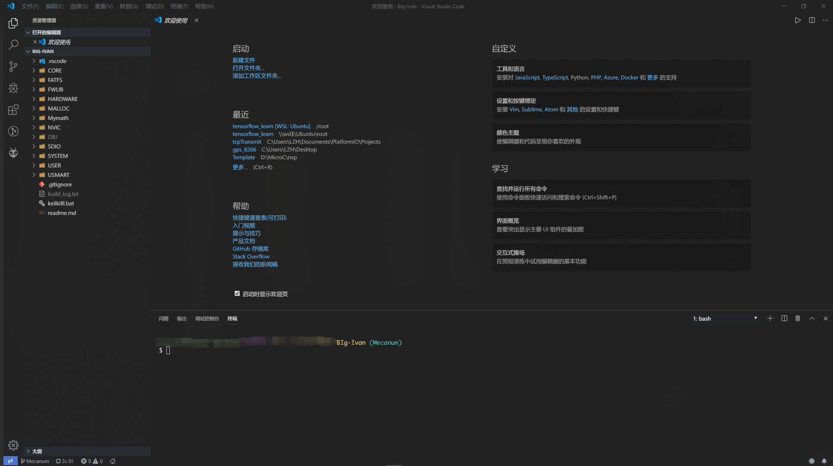Viewport: 833px width, 466px height.
Task: Click the 新建文件 link
Action: [244, 60]
